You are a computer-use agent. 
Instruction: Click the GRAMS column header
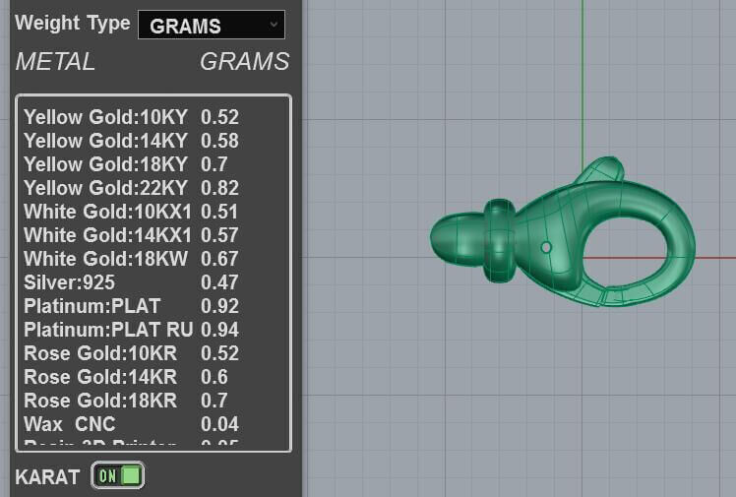[x=245, y=62]
